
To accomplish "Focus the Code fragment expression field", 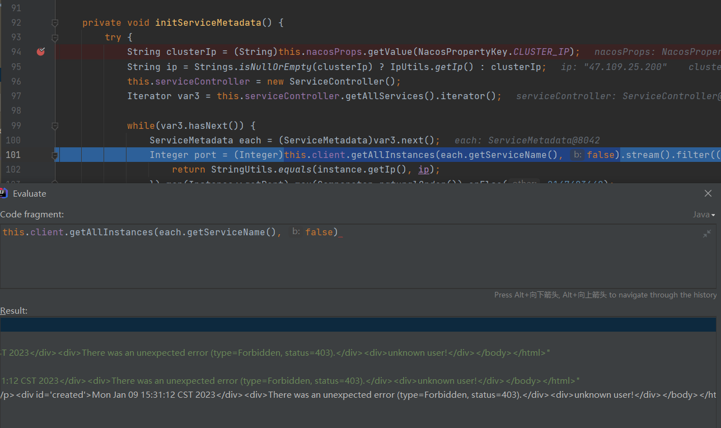I will pyautogui.click(x=358, y=257).
